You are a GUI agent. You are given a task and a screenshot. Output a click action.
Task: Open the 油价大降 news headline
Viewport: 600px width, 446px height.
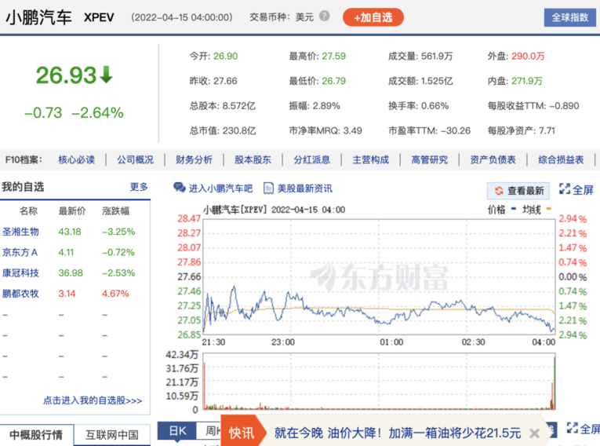click(397, 433)
